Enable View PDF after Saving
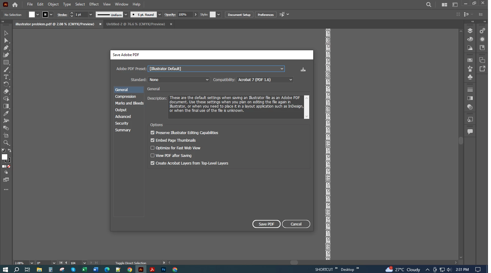The width and height of the screenshot is (491, 273). [x=152, y=156]
